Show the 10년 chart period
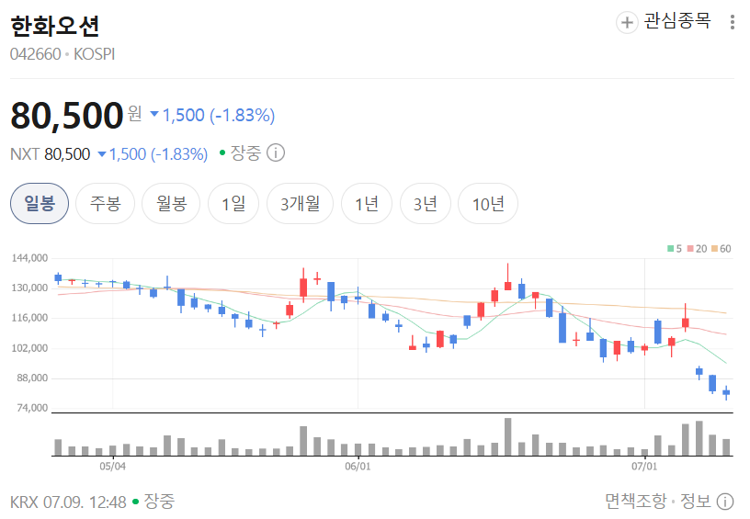 (x=488, y=204)
